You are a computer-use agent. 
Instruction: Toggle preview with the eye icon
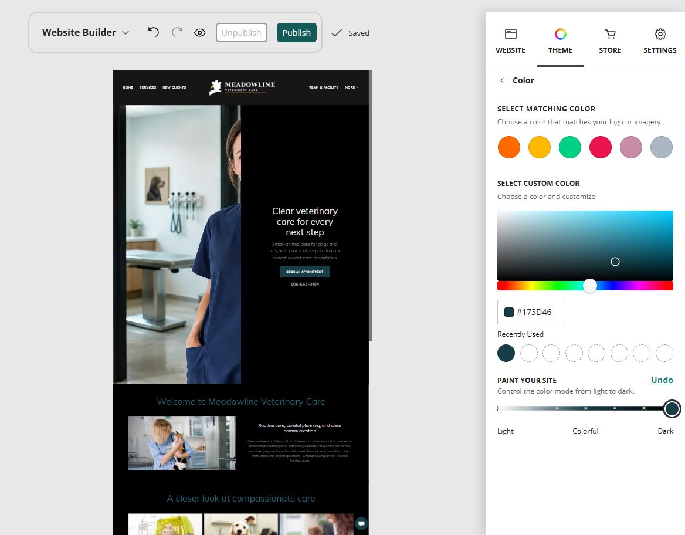(x=199, y=33)
